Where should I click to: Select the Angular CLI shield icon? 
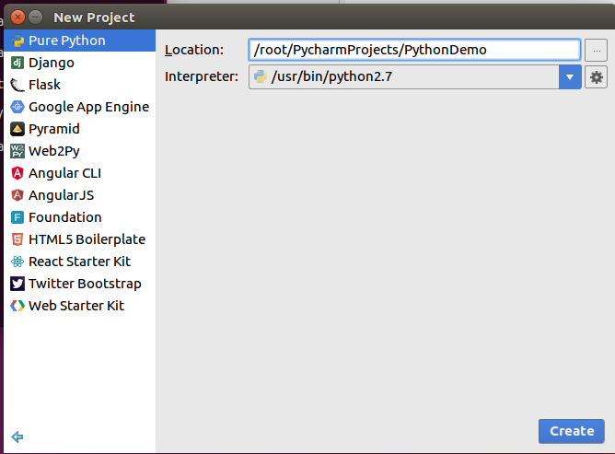tap(17, 173)
